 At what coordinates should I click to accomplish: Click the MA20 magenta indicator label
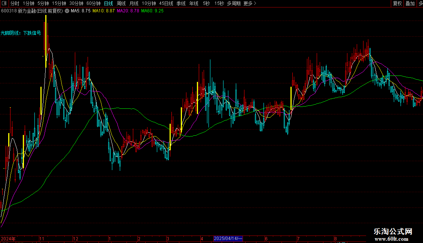128,11
